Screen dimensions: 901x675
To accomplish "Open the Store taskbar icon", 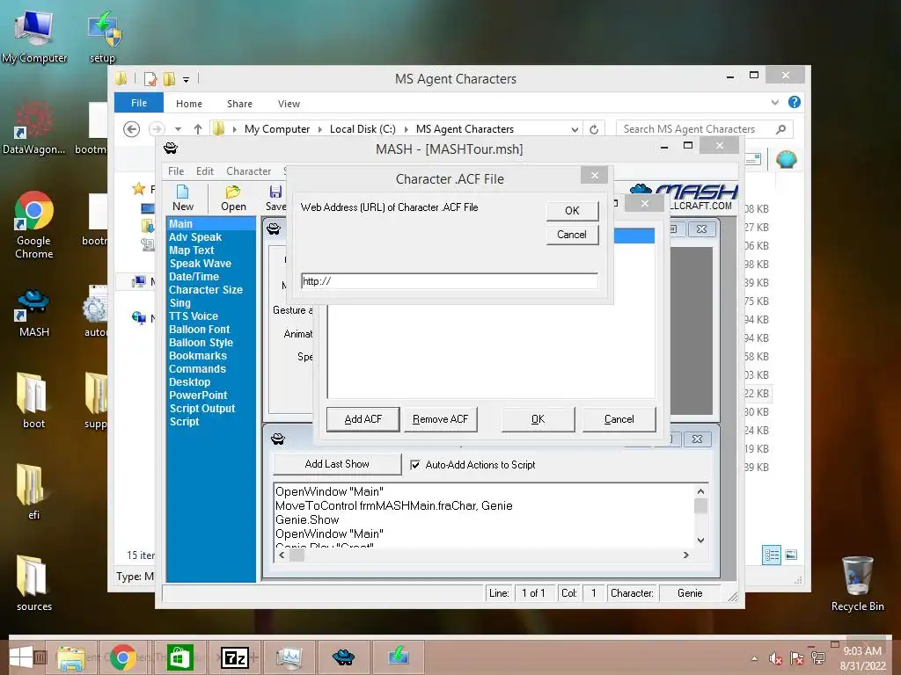I will [x=179, y=657].
